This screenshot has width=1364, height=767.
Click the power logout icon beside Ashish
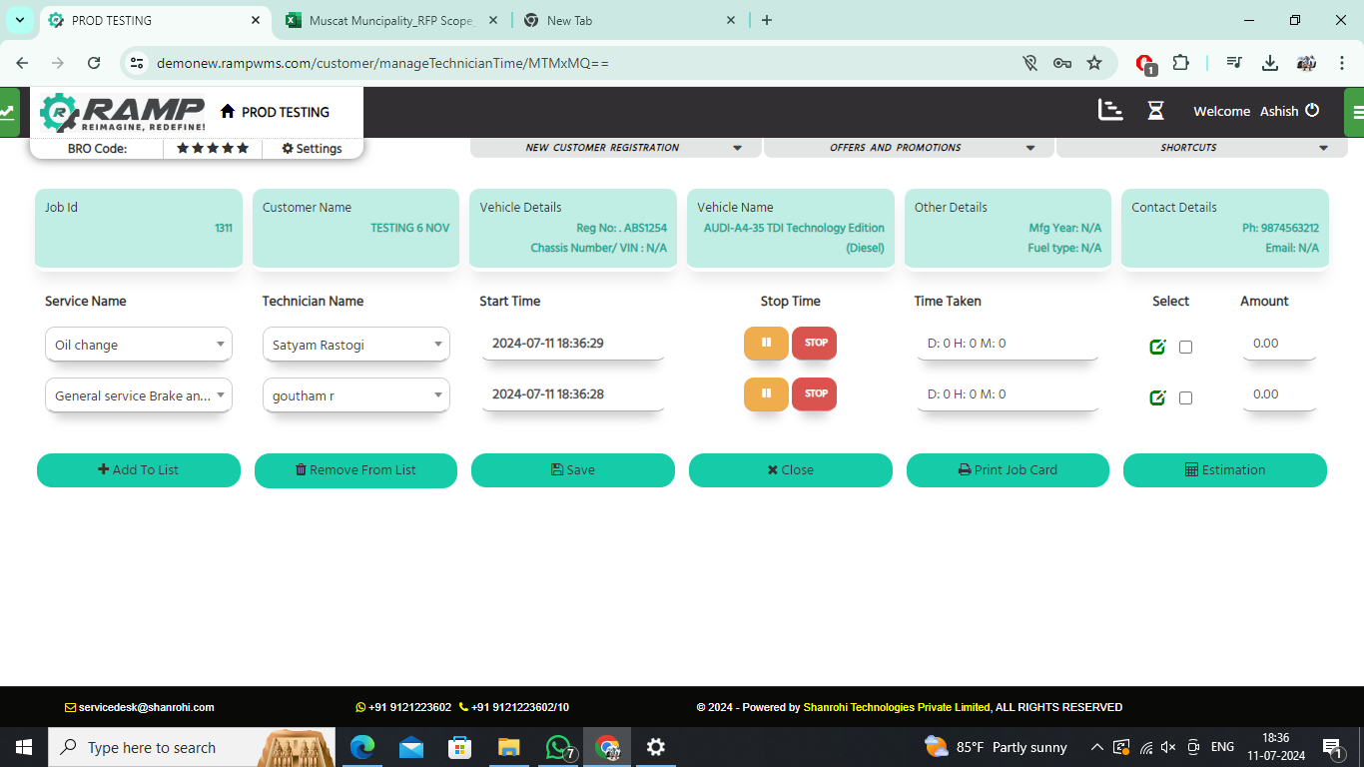[x=1313, y=111]
